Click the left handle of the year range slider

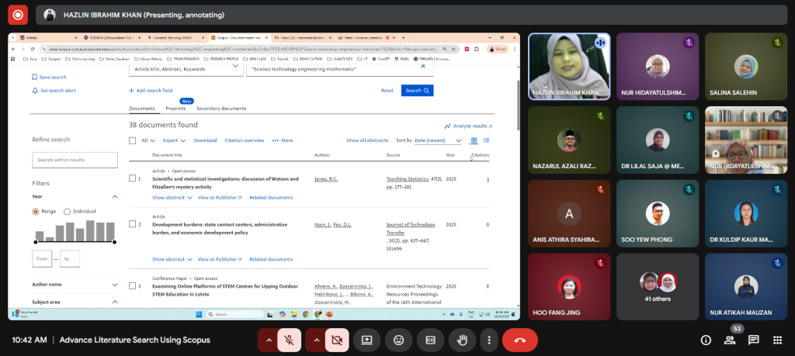point(36,242)
